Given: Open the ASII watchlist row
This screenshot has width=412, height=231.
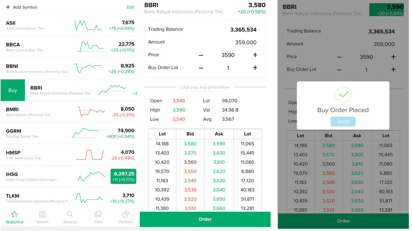Looking at the screenshot, I should pos(69,25).
